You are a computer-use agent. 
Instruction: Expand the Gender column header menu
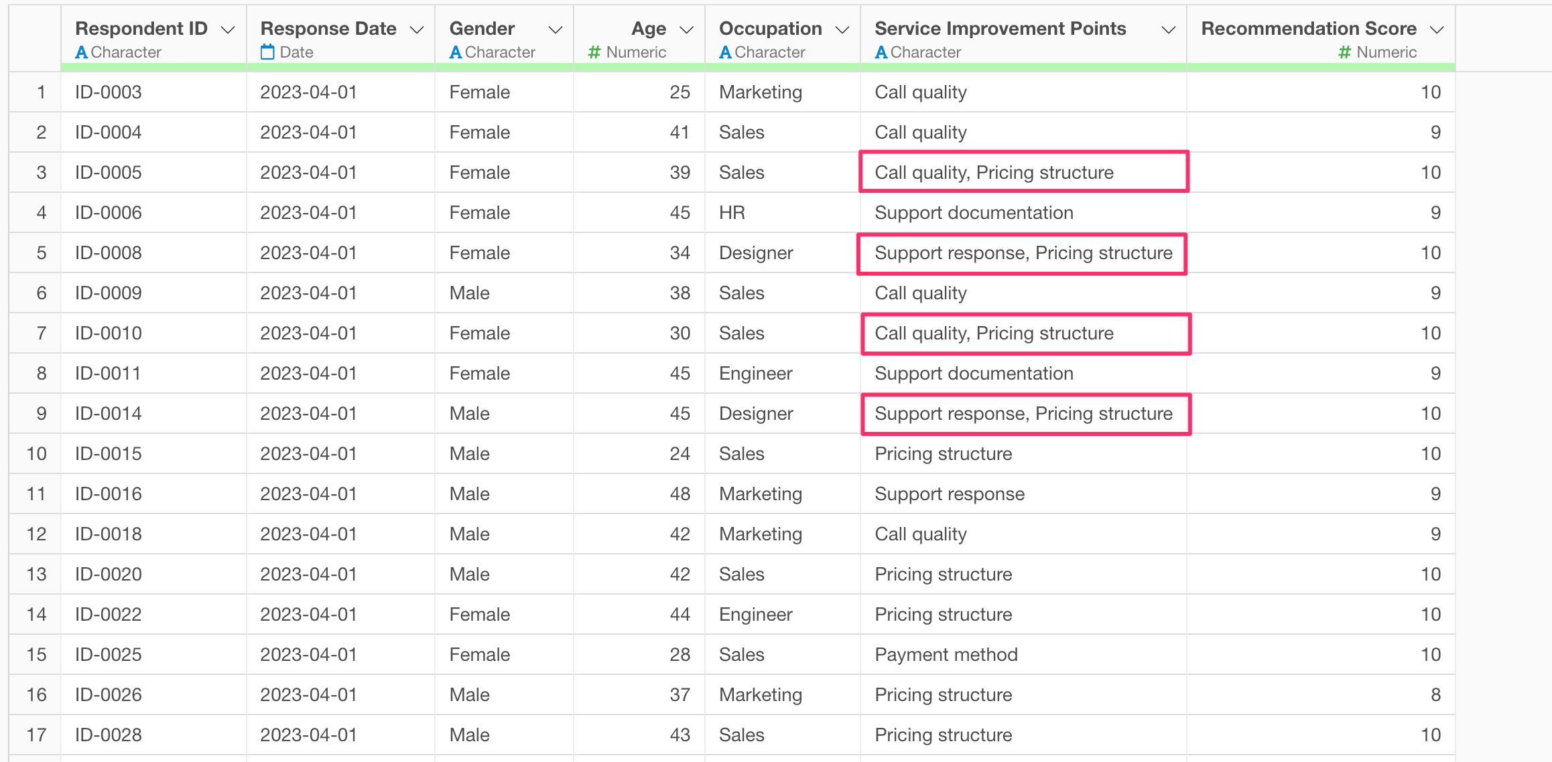(x=555, y=30)
